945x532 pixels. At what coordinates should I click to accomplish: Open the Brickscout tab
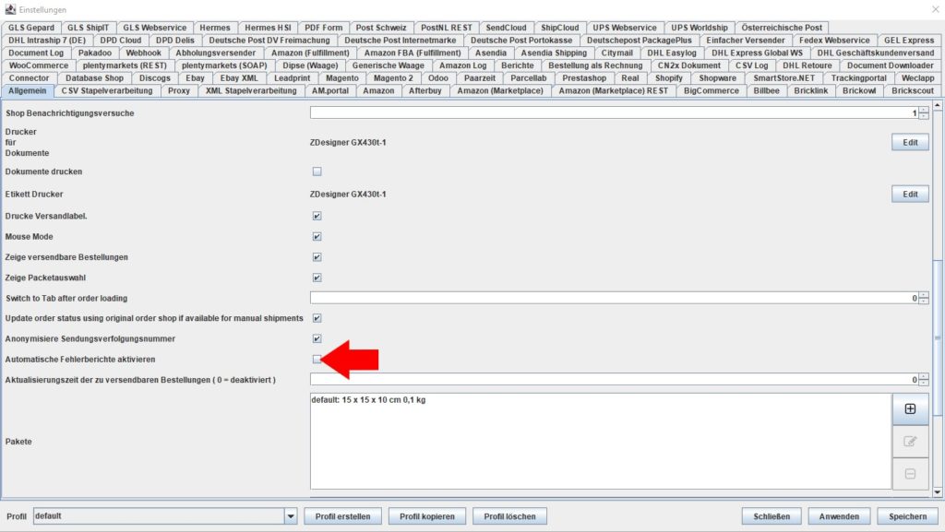[913, 91]
